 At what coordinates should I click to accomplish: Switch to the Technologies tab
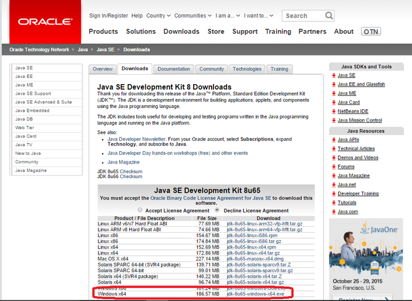[x=247, y=69]
